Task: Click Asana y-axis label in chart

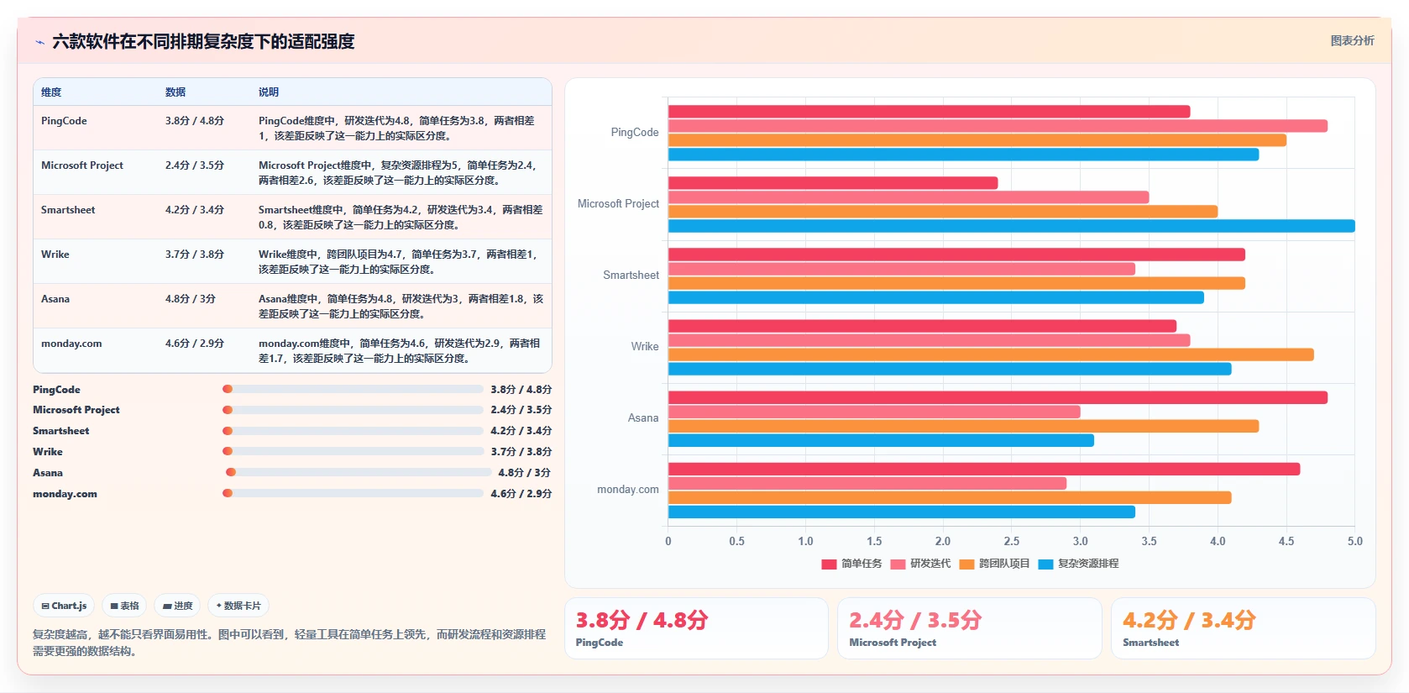Action: click(x=643, y=418)
